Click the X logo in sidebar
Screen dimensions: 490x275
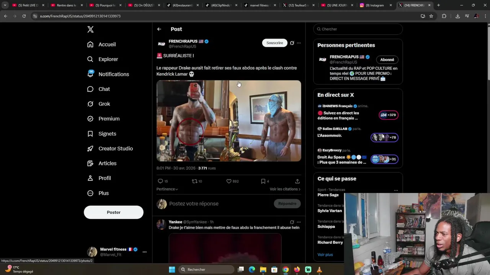pos(90,29)
